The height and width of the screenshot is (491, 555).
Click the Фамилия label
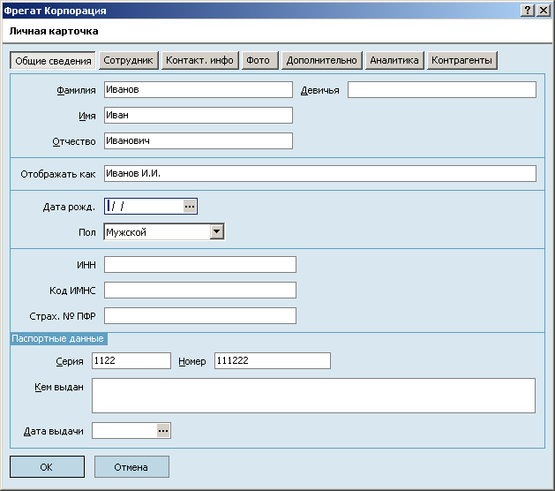click(x=76, y=90)
